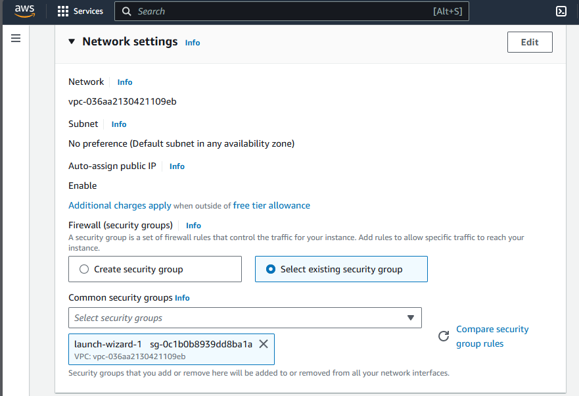The width and height of the screenshot is (579, 396).
Task: Open the Select security groups dropdown
Action: [x=244, y=318]
